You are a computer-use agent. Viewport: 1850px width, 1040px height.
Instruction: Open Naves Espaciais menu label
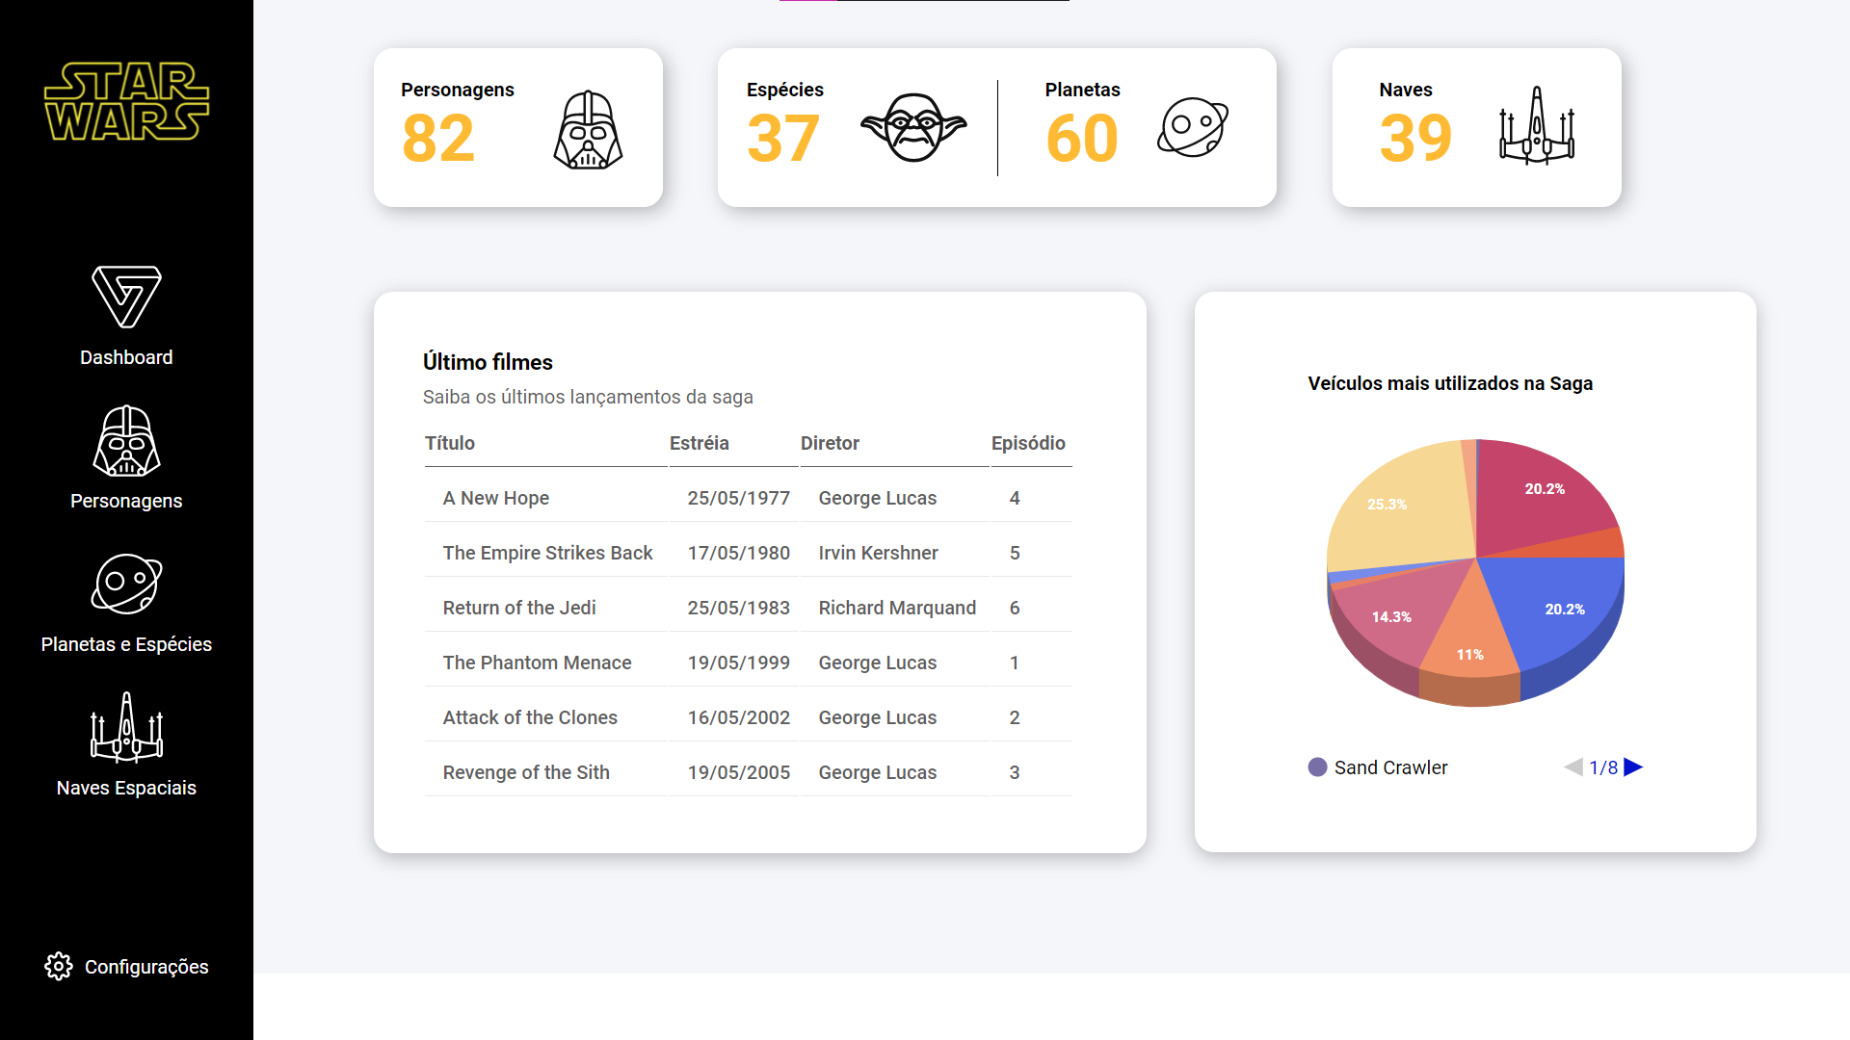(x=126, y=788)
